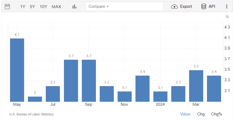The height and width of the screenshot is (120, 233).
Task: Click the Export text button
Action: point(186,6)
